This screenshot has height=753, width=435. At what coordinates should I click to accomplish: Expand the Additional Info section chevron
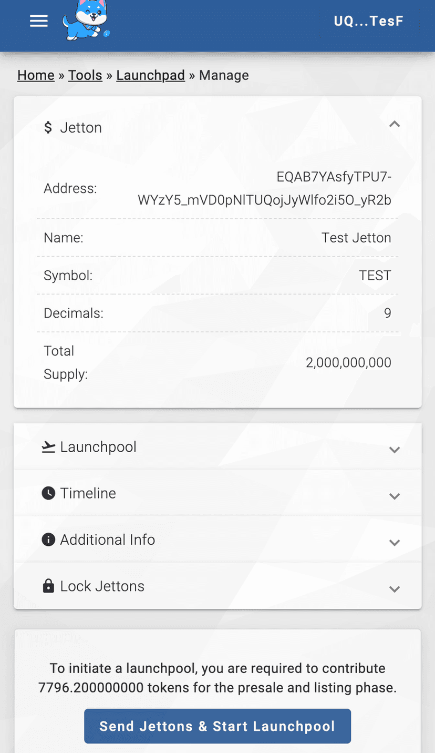[x=395, y=542]
